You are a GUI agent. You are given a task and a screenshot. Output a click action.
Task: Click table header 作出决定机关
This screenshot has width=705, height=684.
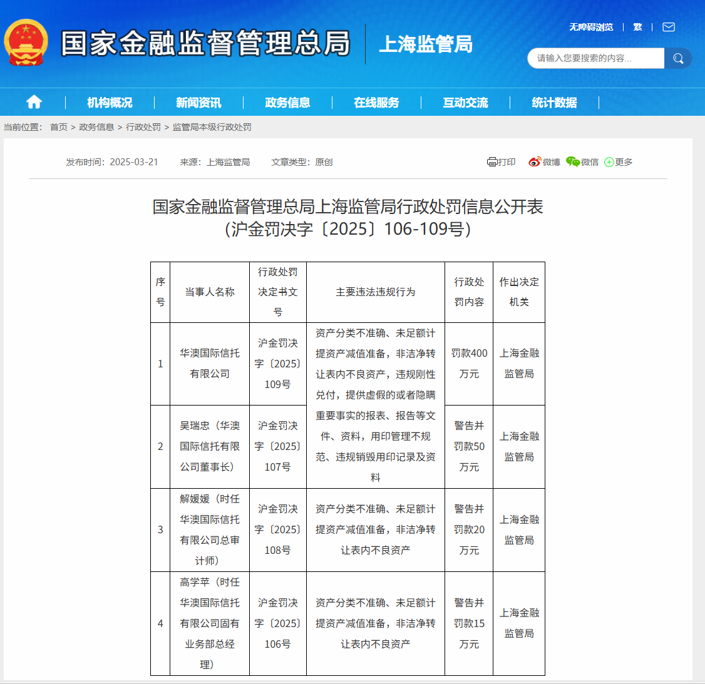[519, 292]
